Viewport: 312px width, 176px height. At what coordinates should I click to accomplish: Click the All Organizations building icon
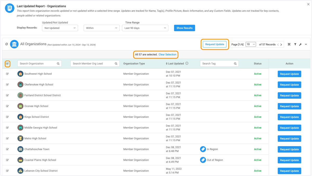[14, 44]
